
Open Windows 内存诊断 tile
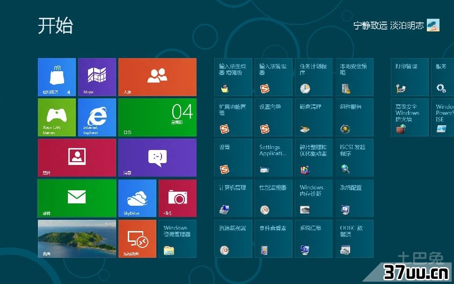[314, 198]
